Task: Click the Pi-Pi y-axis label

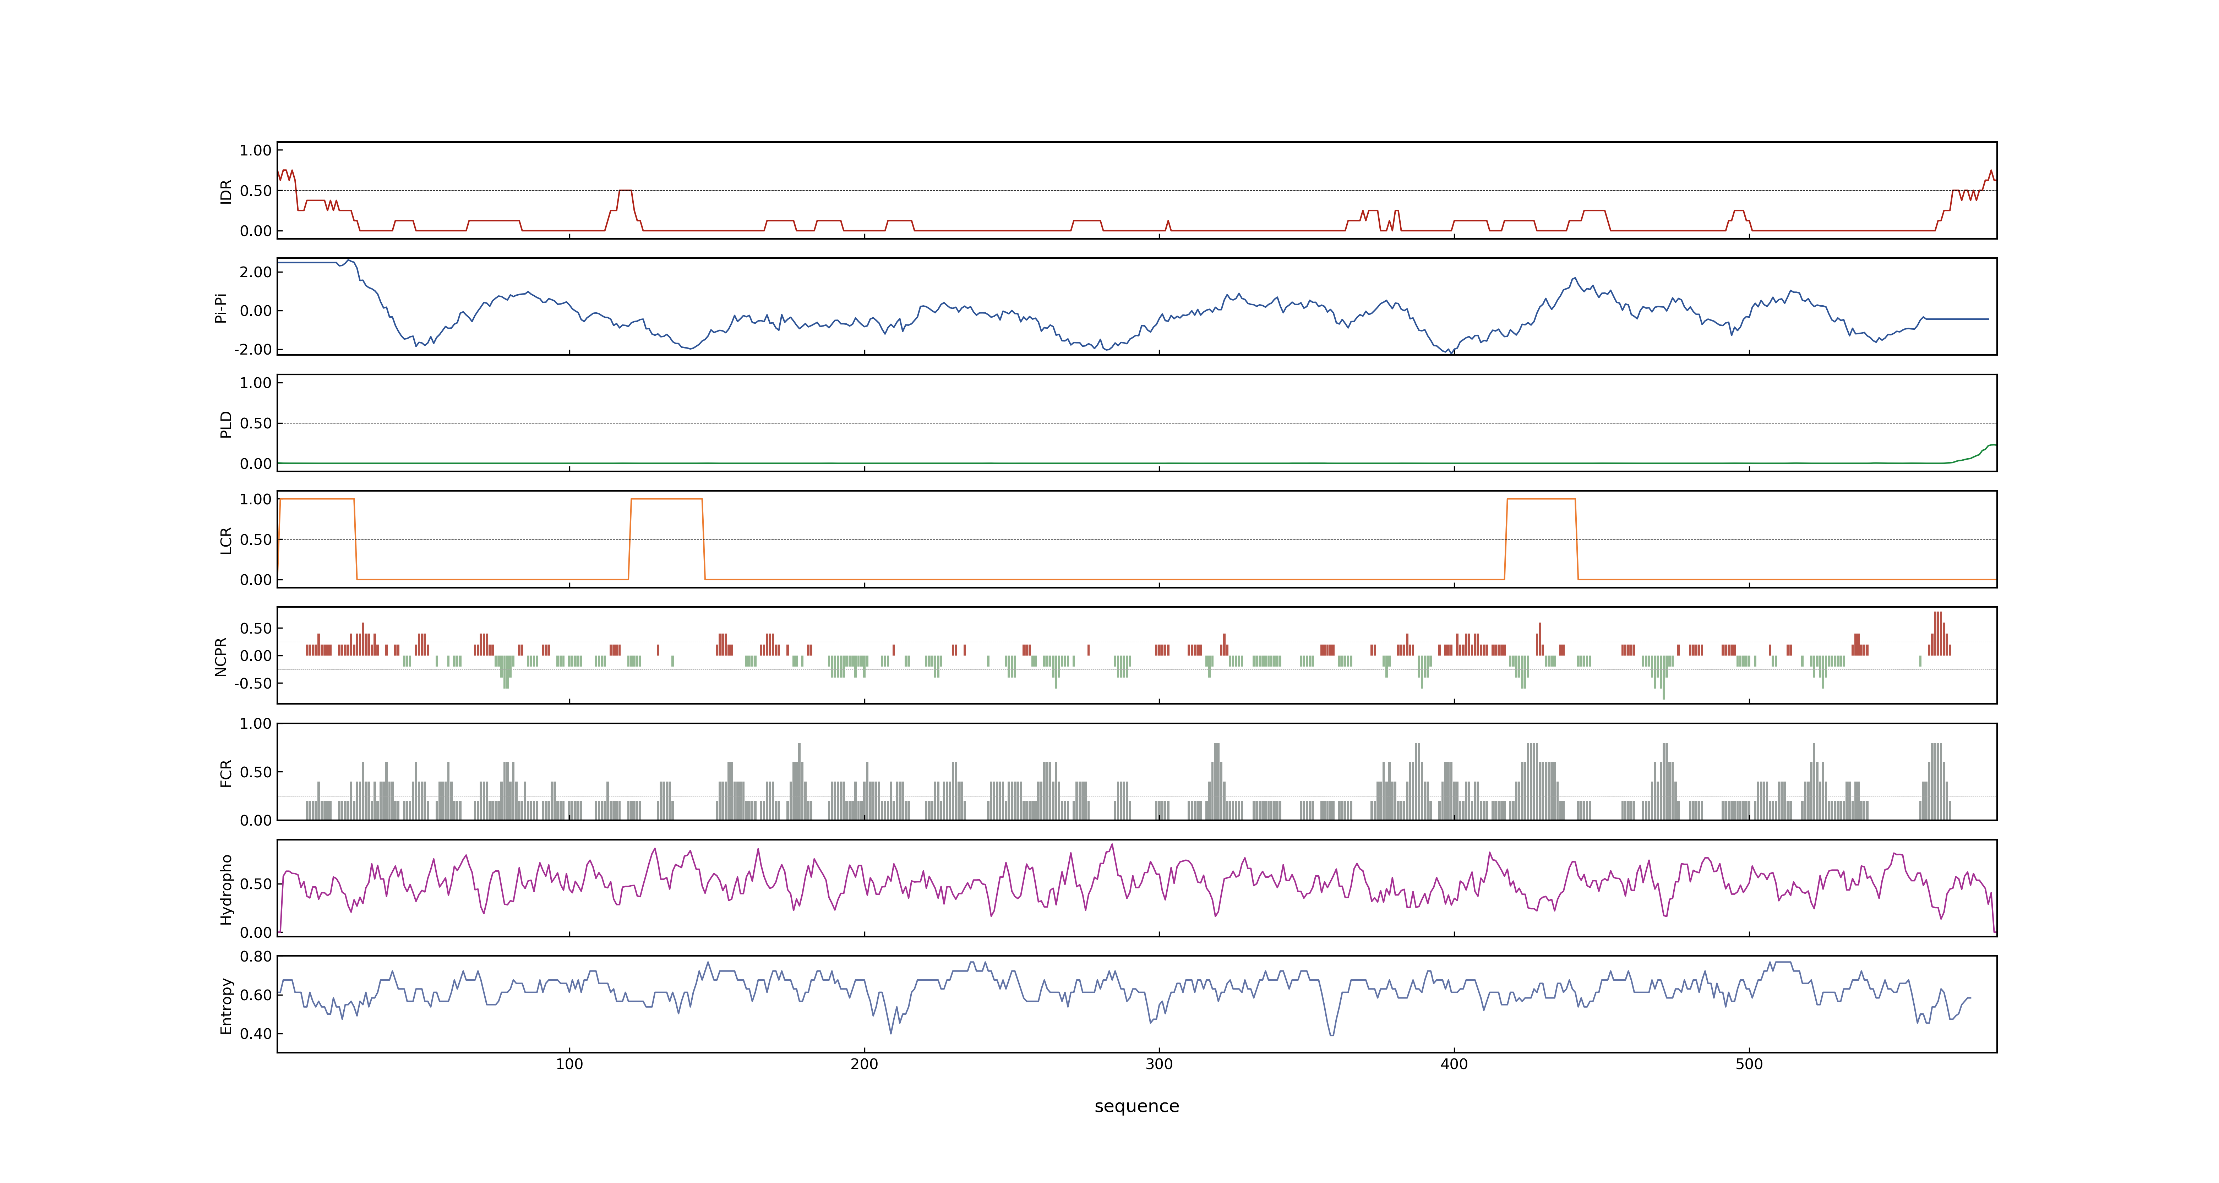Action: coord(220,307)
